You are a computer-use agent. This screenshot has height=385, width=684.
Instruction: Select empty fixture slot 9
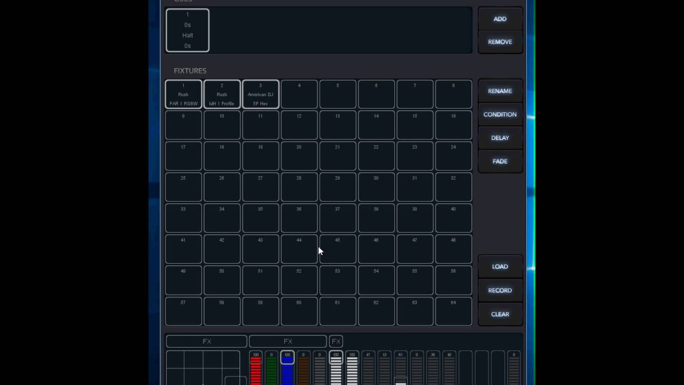pos(183,125)
